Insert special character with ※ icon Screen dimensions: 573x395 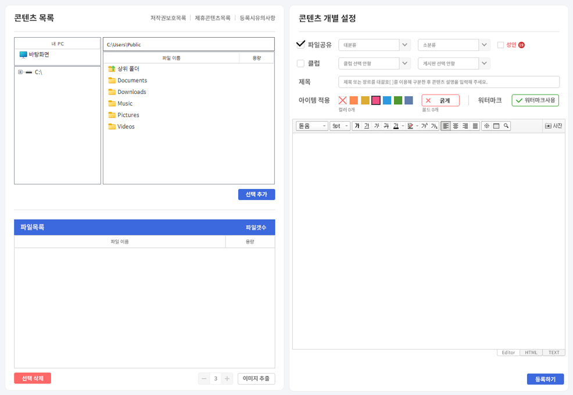487,126
